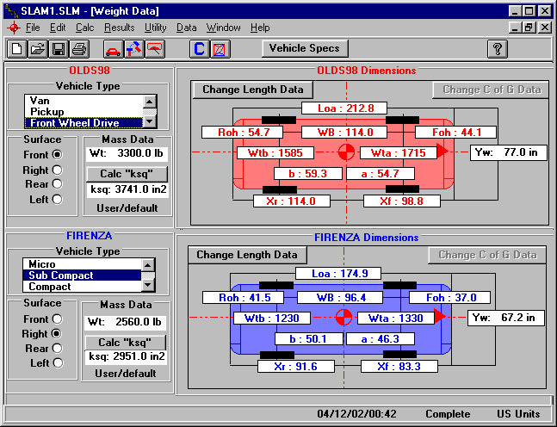Click Change C of G Data for OLDS98
The width and height of the screenshot is (557, 427).
(492, 90)
